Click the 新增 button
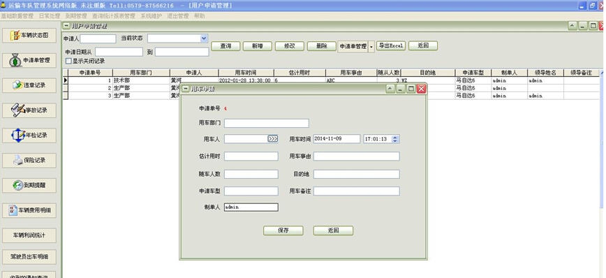The image size is (606, 278). pyautogui.click(x=258, y=46)
